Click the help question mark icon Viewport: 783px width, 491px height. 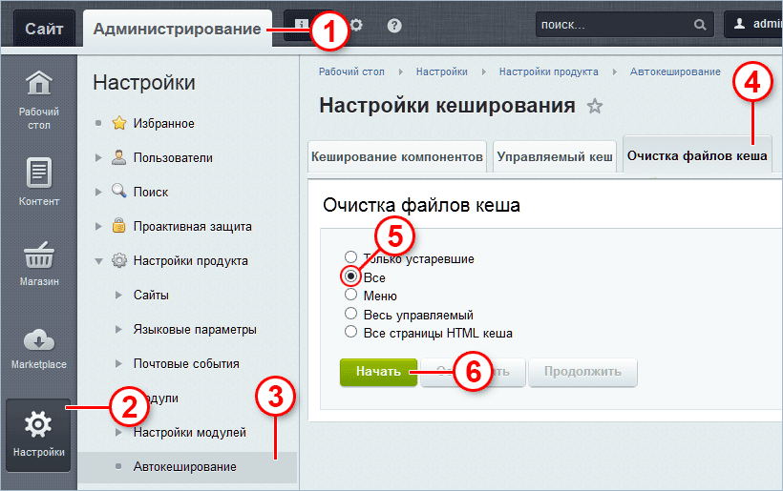[394, 26]
